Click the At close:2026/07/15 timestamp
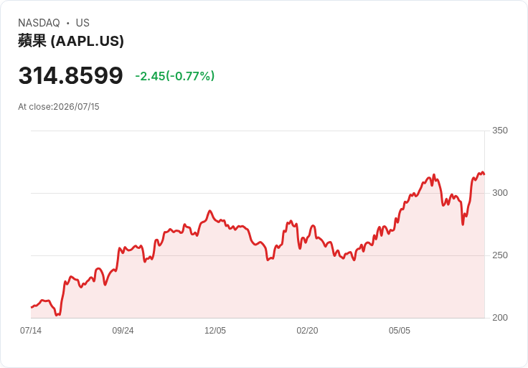This screenshot has width=528, height=368. click(x=59, y=107)
